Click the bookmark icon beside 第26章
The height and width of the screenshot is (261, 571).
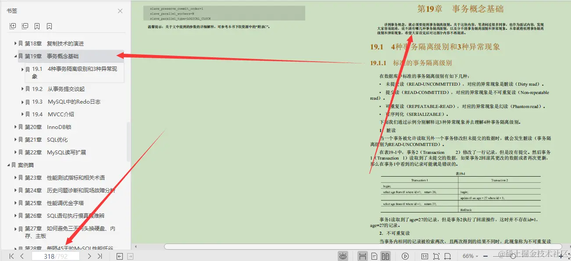click(21, 216)
